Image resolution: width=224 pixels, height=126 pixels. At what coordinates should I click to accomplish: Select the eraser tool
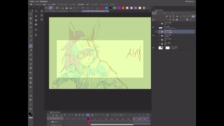31,68
